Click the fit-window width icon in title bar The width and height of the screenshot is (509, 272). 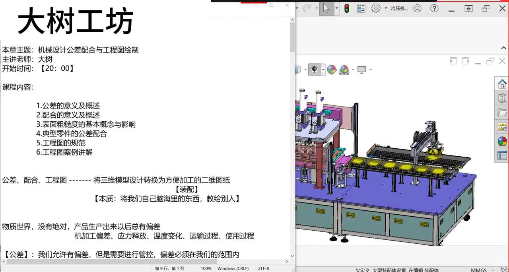pos(468,8)
